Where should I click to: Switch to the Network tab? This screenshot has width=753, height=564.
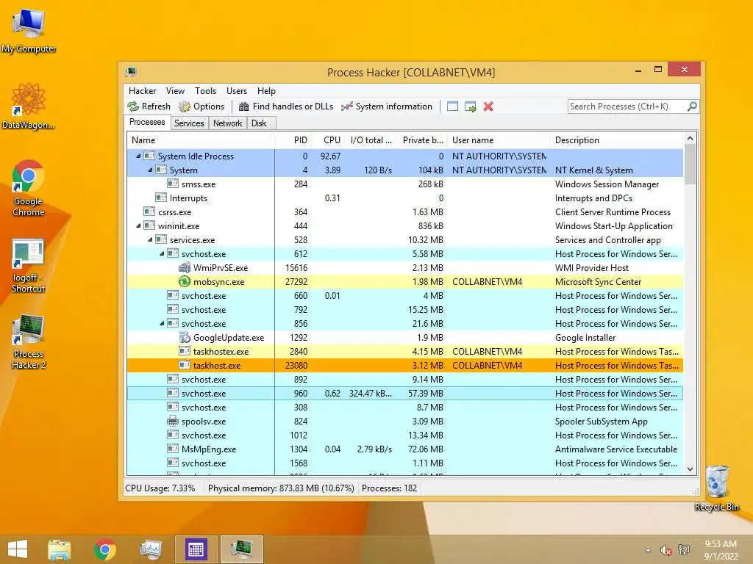click(228, 123)
